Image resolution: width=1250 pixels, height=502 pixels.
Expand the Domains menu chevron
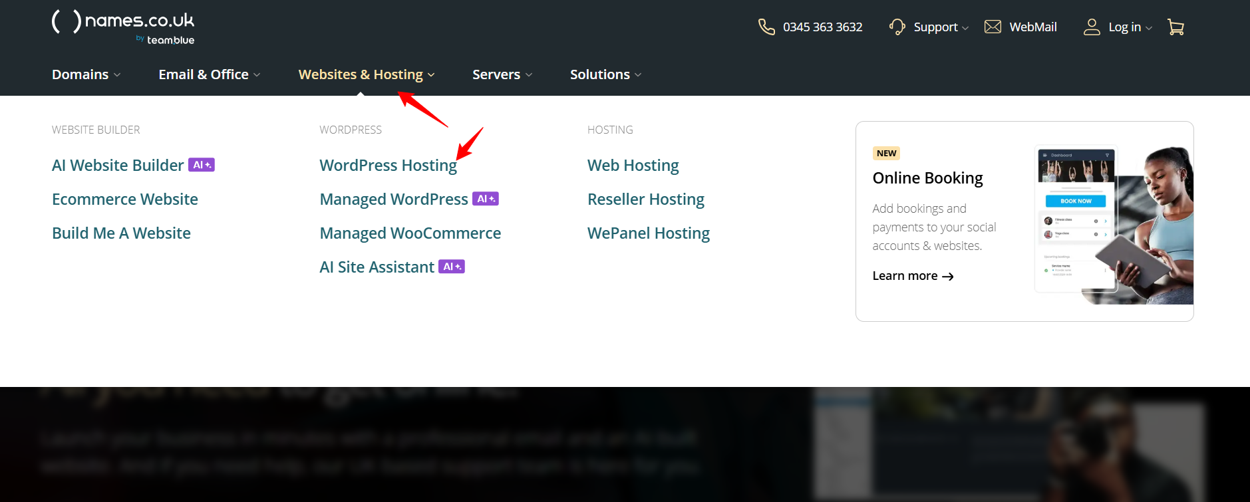(x=117, y=75)
